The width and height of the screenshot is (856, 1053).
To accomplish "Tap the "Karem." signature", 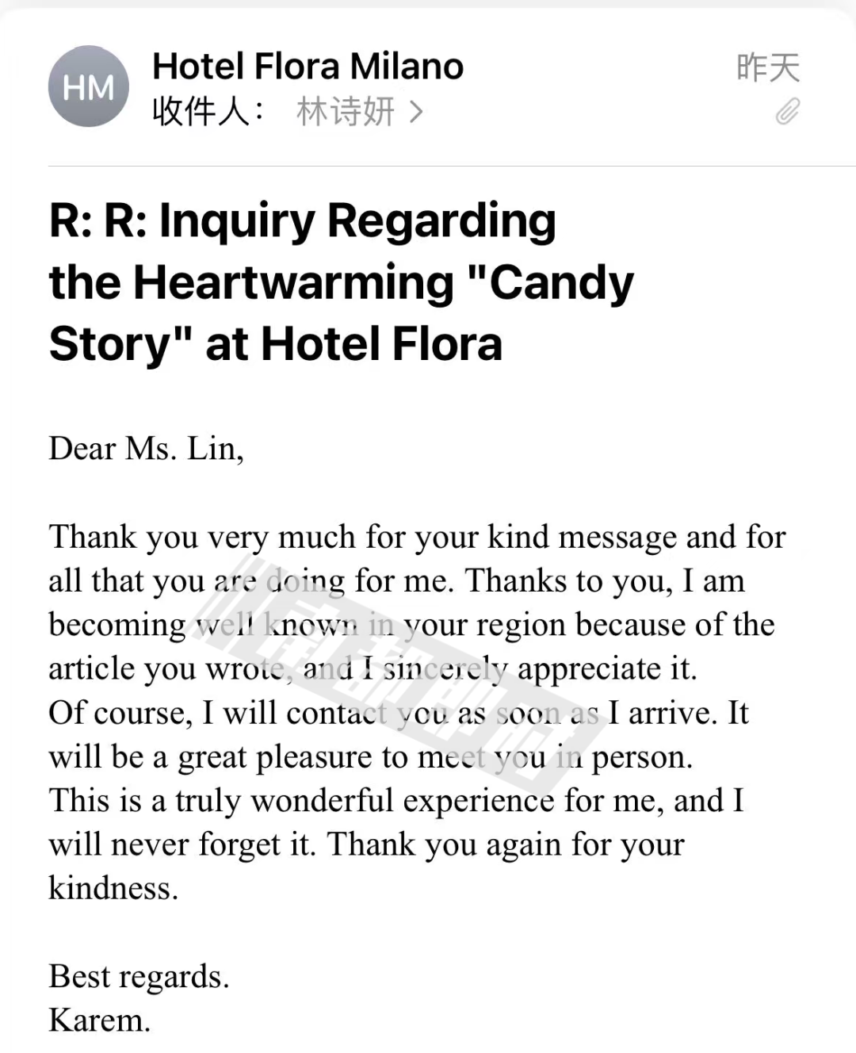I will click(99, 1020).
